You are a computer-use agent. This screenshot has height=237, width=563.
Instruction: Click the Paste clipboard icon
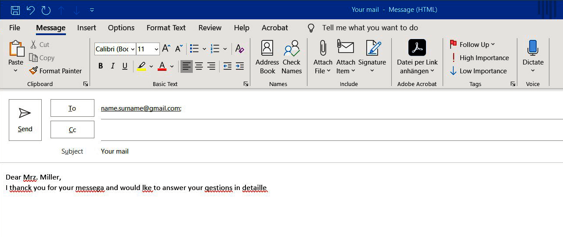pos(16,49)
